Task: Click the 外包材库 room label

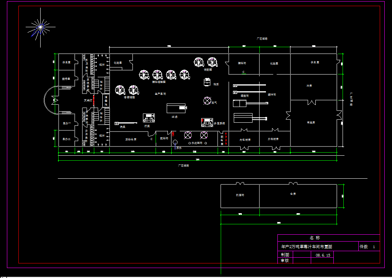Action: point(273,139)
